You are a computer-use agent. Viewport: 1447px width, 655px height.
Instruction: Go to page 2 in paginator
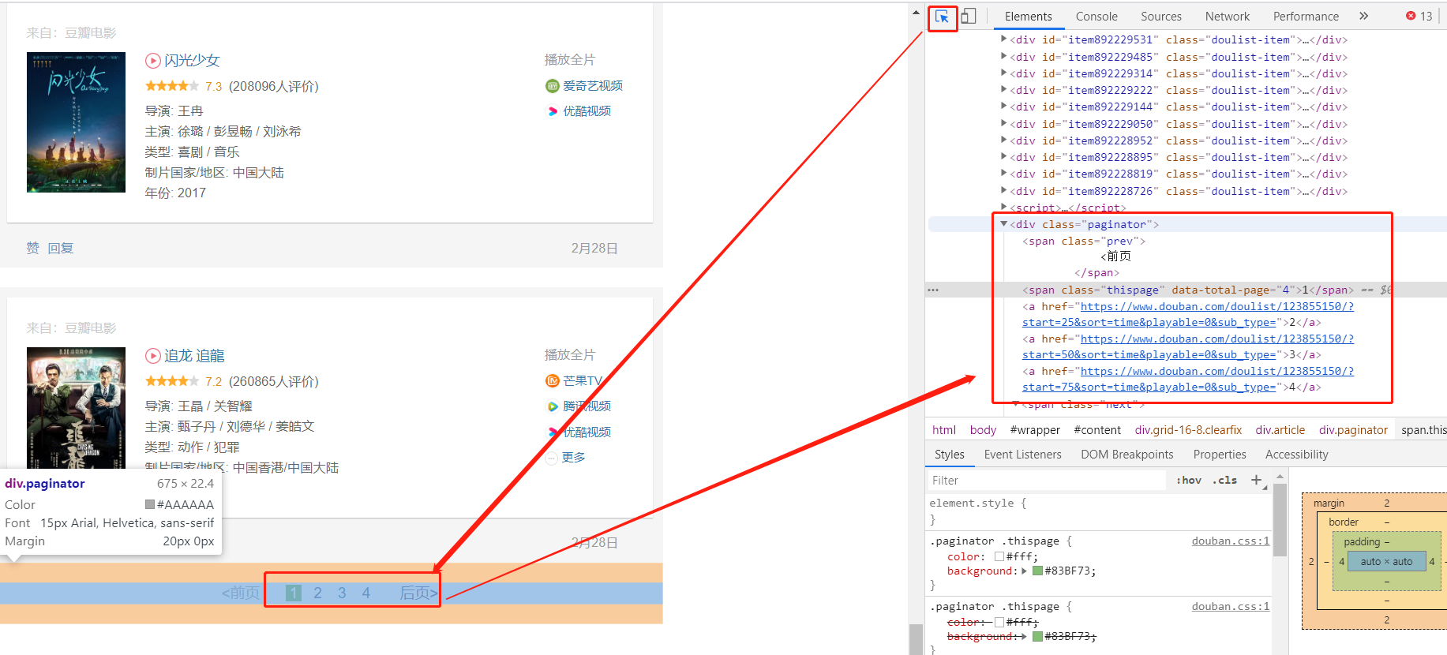(317, 593)
